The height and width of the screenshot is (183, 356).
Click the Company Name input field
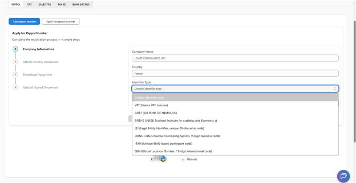coord(235,58)
